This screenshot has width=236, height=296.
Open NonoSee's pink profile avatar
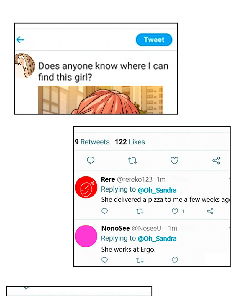(x=86, y=236)
